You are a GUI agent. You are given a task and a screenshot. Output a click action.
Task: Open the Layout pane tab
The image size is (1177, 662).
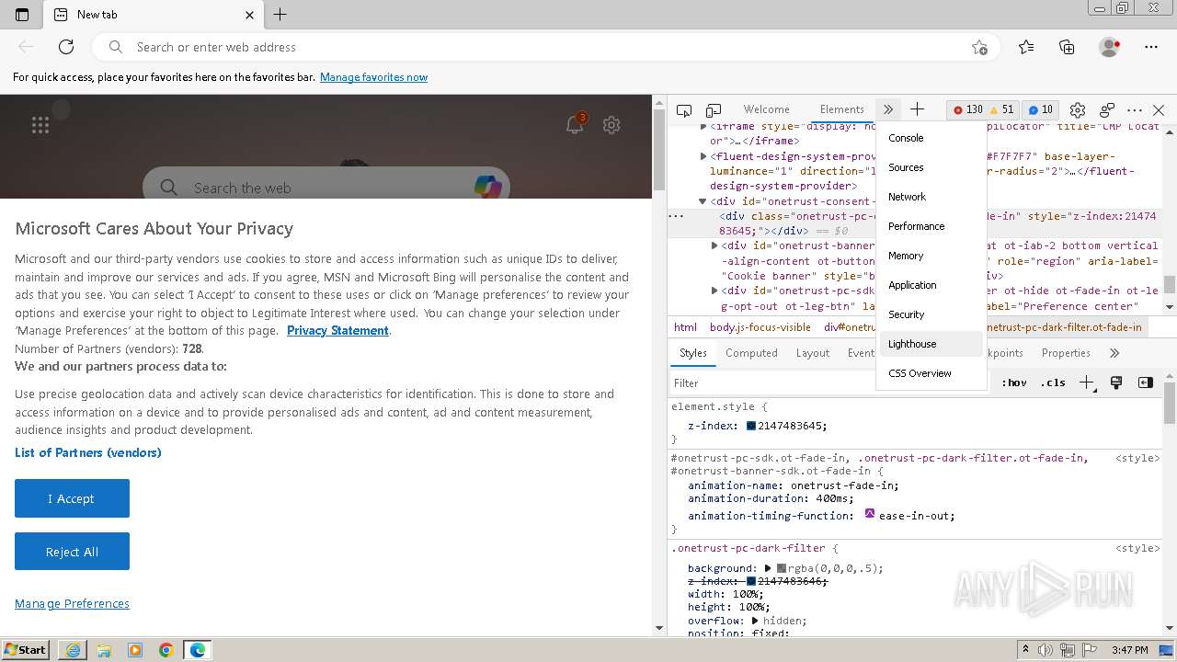813,353
